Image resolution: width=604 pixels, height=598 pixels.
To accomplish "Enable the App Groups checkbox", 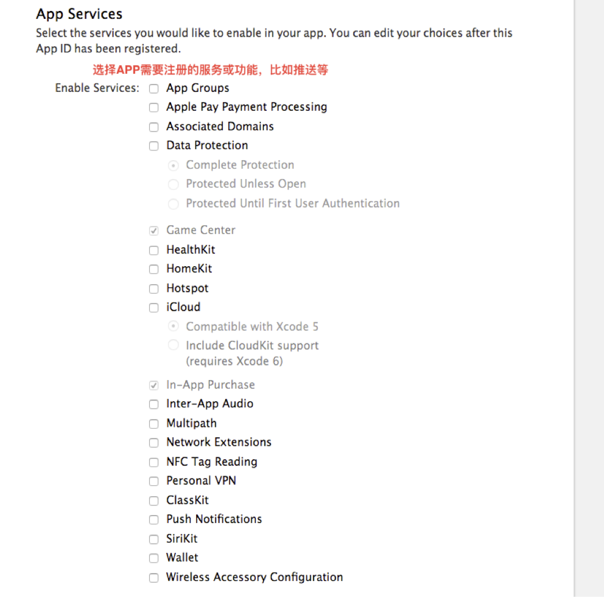I will [153, 89].
